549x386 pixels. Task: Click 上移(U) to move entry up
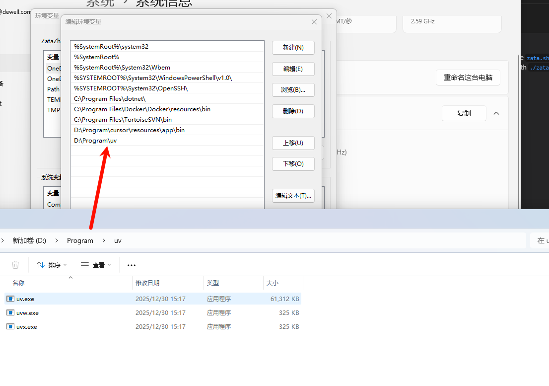293,143
